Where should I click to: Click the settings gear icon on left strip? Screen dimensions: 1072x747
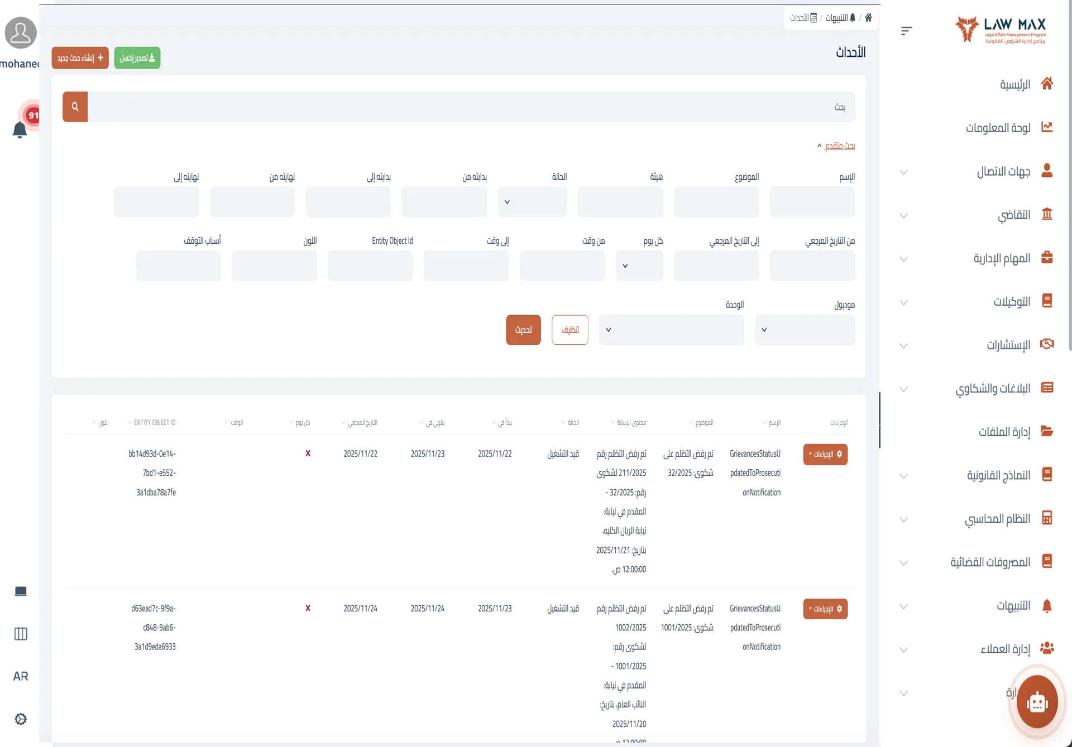tap(21, 719)
